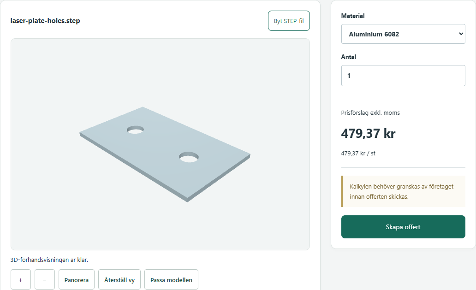Open the Material dropdown showing Aluminium 6082
This screenshot has width=476, height=290.
click(x=403, y=34)
